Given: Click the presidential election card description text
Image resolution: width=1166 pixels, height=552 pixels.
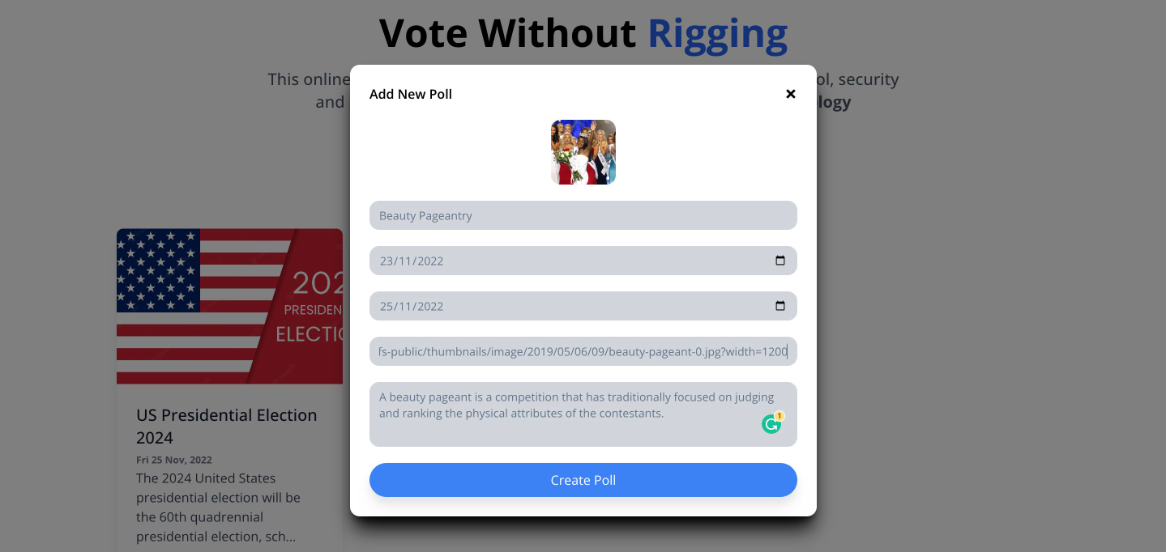Looking at the screenshot, I should 219,507.
